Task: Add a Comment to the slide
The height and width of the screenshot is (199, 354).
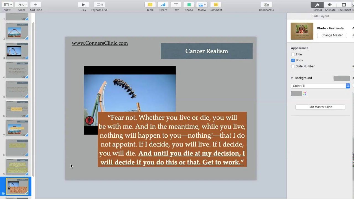Action: click(x=216, y=5)
